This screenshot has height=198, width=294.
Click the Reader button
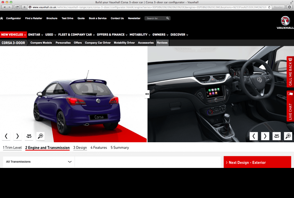[278, 7]
